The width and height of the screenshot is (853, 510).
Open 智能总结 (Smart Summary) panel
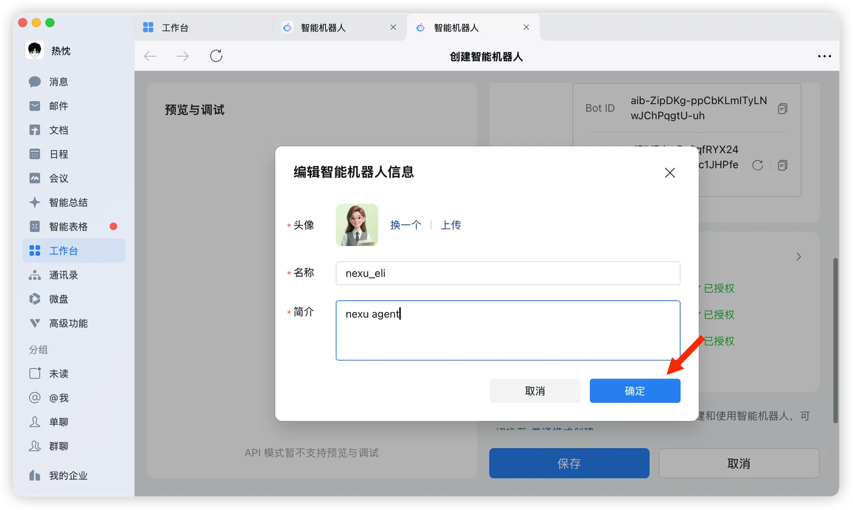click(x=66, y=202)
